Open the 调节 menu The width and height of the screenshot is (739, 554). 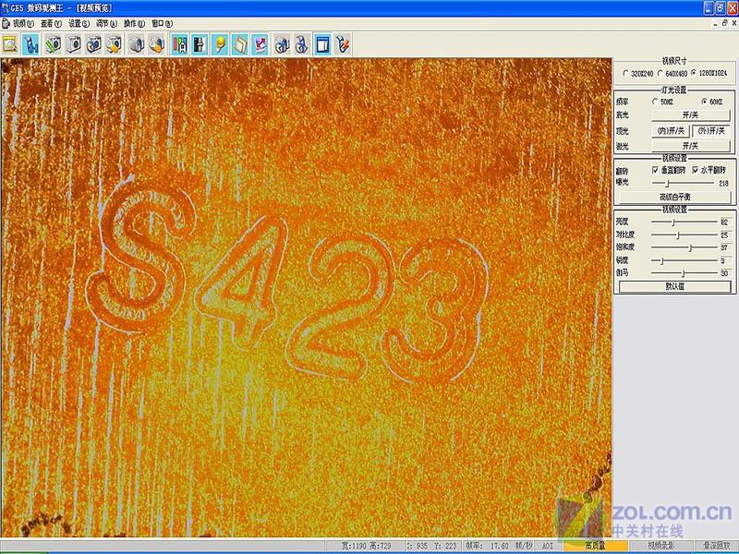106,24
